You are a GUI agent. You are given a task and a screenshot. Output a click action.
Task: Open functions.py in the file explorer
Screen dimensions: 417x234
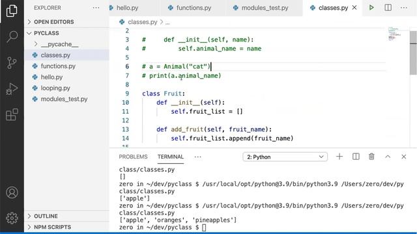point(58,66)
